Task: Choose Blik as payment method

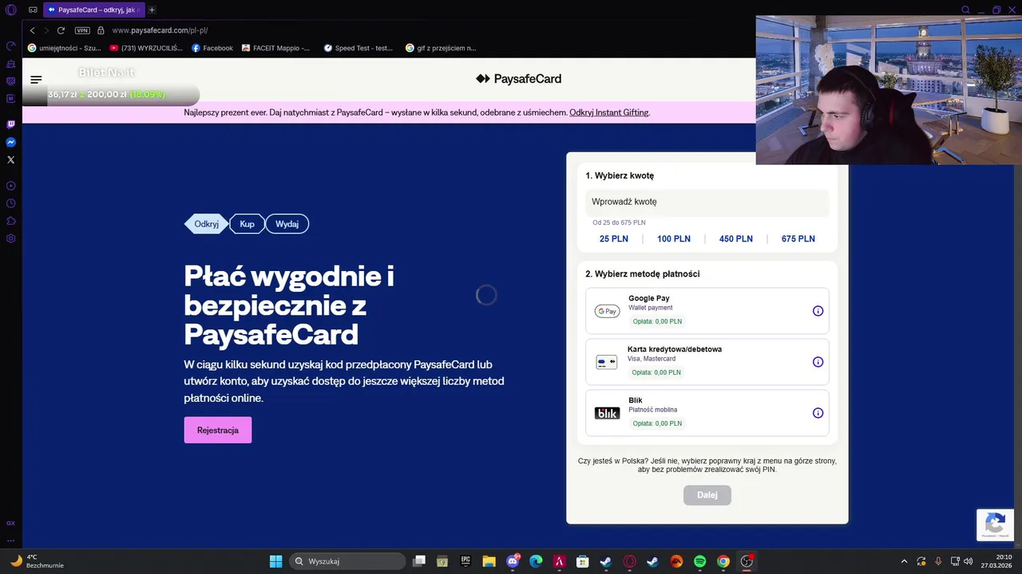Action: [707, 413]
